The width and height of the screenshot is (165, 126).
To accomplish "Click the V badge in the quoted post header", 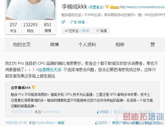I will click(x=34, y=87).
